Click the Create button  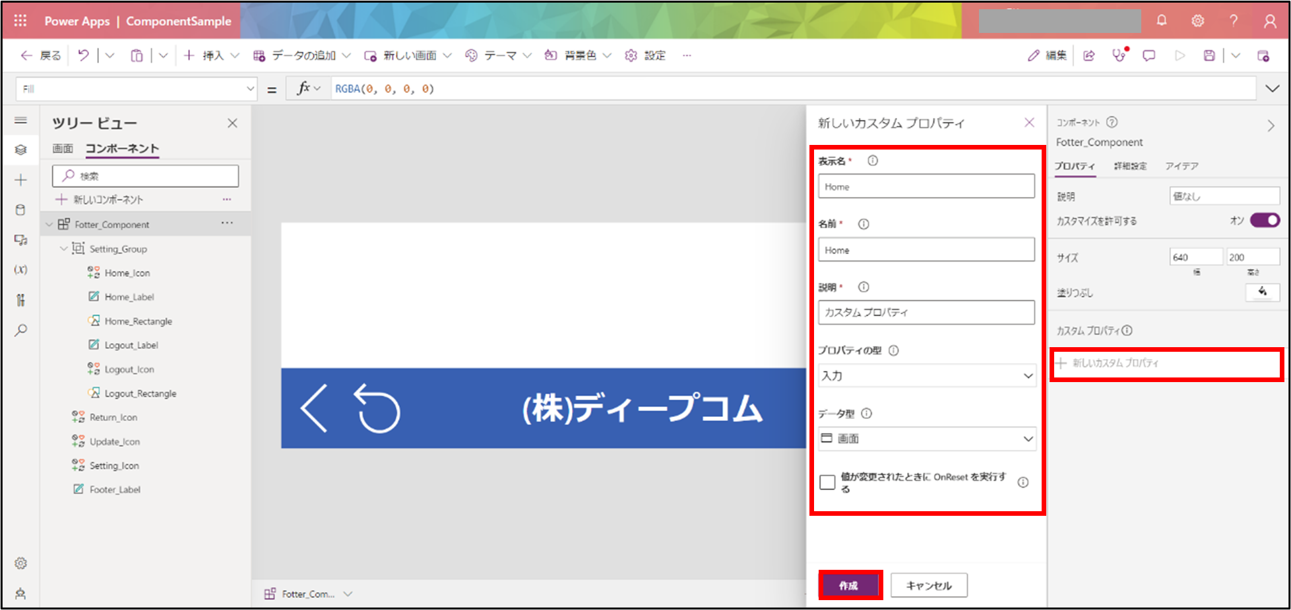click(849, 585)
